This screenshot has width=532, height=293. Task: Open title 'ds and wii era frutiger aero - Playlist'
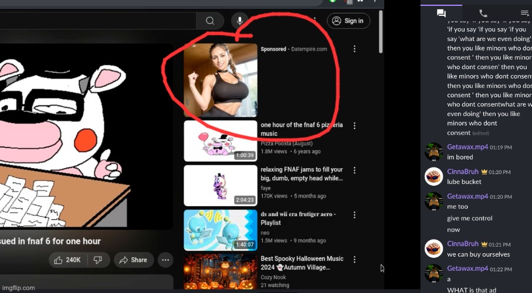298,219
